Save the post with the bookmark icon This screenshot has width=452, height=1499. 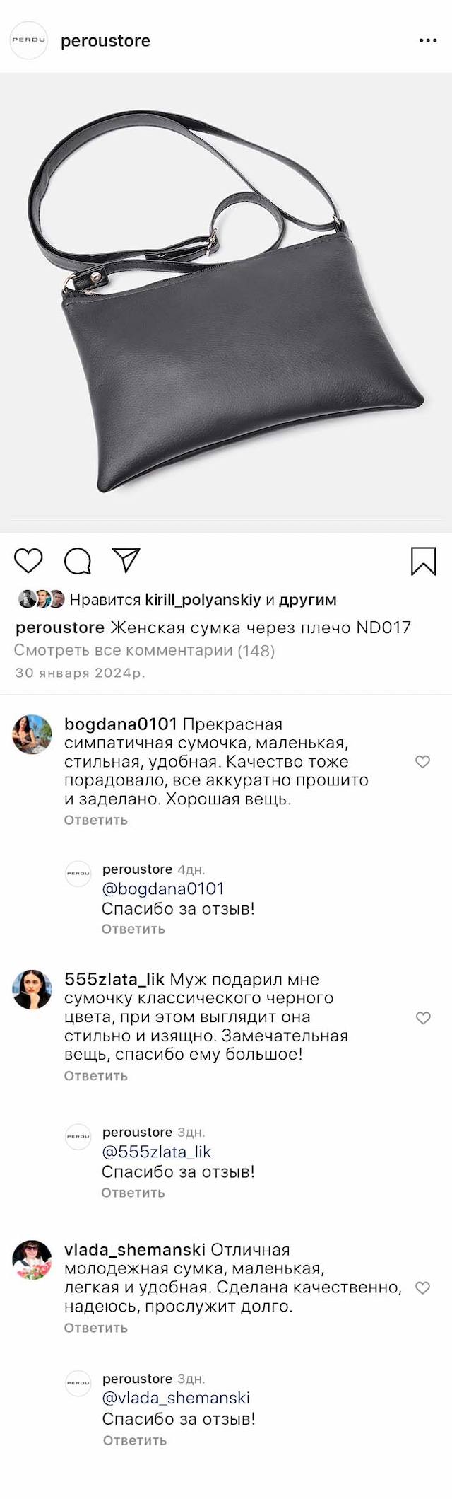pos(423,561)
